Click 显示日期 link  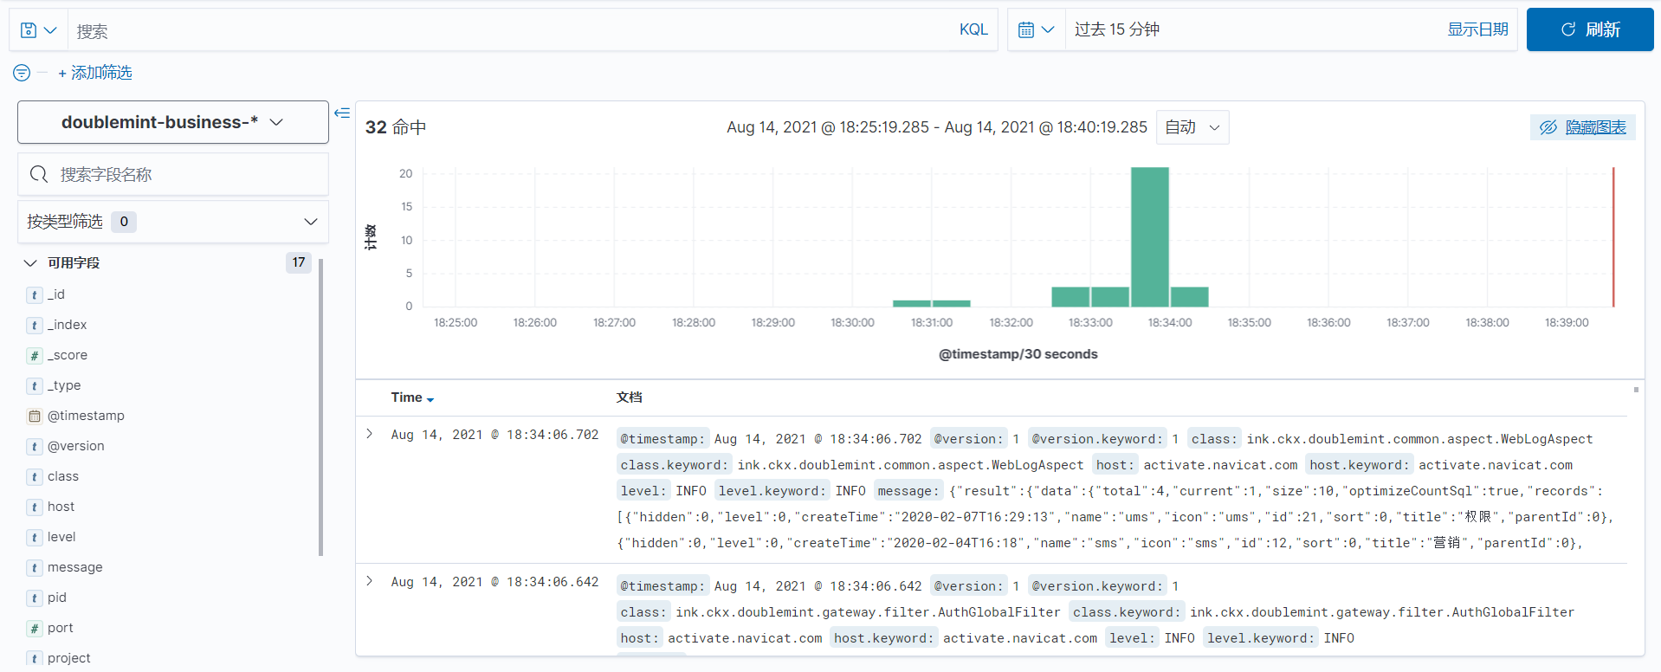tap(1477, 29)
